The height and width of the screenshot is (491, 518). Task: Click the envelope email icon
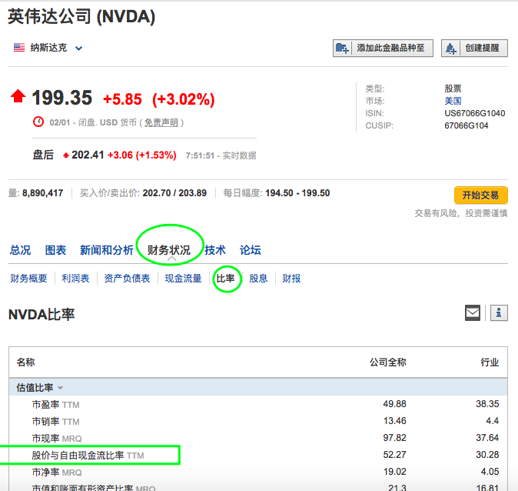click(x=473, y=312)
